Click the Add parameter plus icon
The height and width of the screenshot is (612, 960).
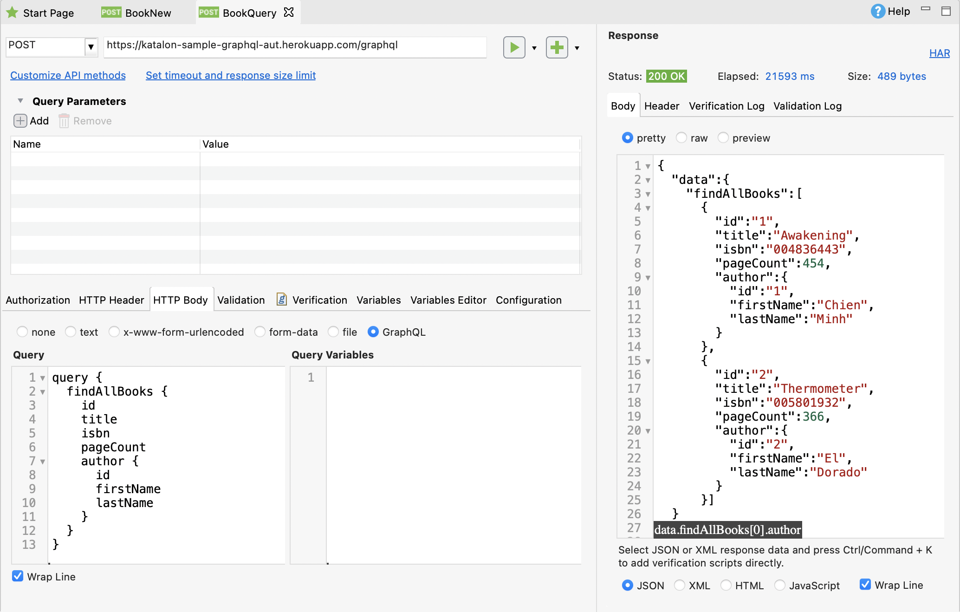20,121
